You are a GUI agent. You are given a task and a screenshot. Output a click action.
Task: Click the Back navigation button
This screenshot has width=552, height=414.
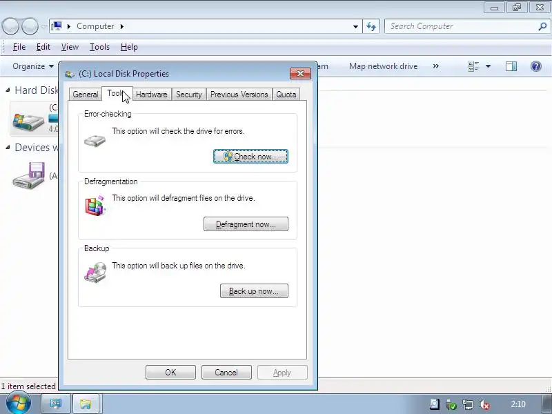10,26
